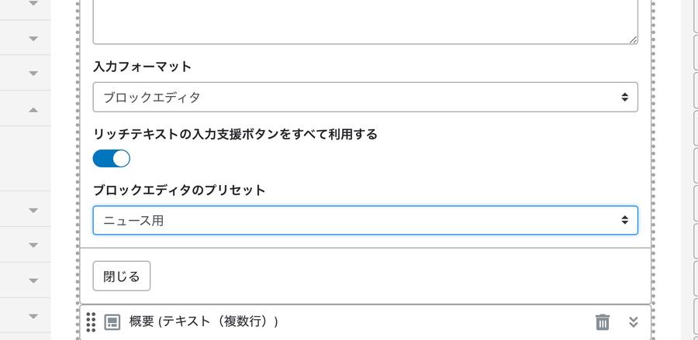Screen dimensions: 698x340
Task: Collapse the sidebar item with upward arrow
Action: [x=33, y=110]
